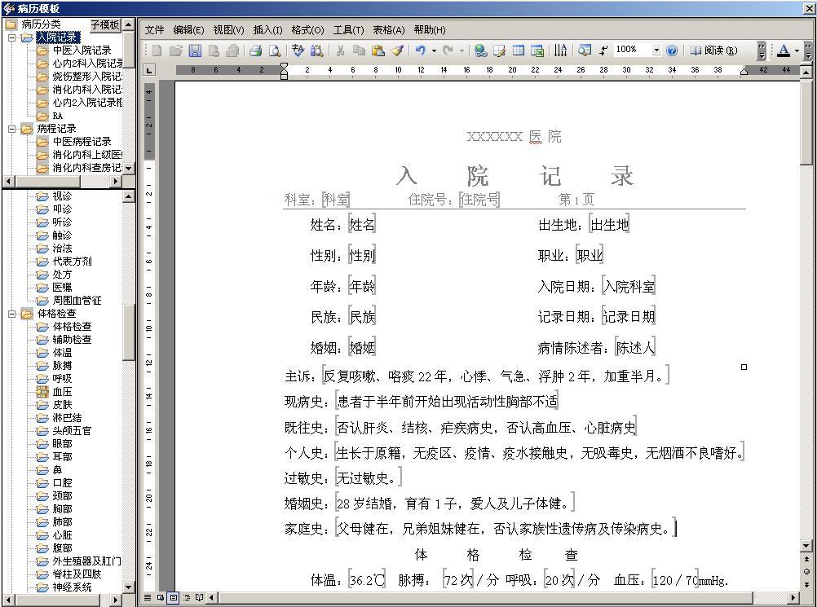The width and height of the screenshot is (817, 607).
Task: Click the 子模板 button
Action: coord(104,24)
